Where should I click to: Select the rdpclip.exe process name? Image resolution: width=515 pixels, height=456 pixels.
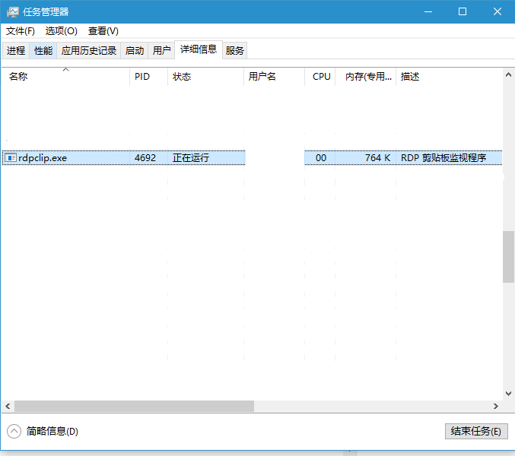(43, 158)
